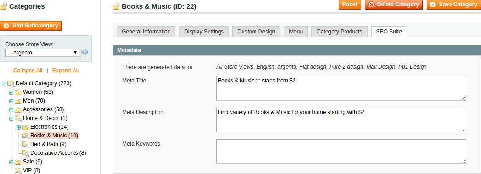Switch to the General Information tab
Viewport: 481px width, 174px height.
point(146,32)
